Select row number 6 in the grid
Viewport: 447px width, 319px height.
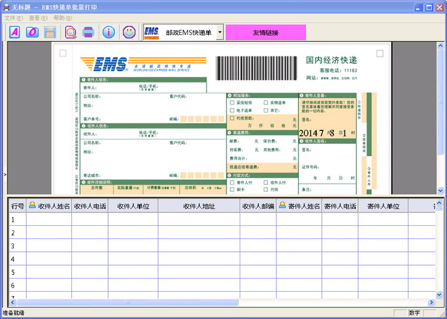tap(17, 285)
